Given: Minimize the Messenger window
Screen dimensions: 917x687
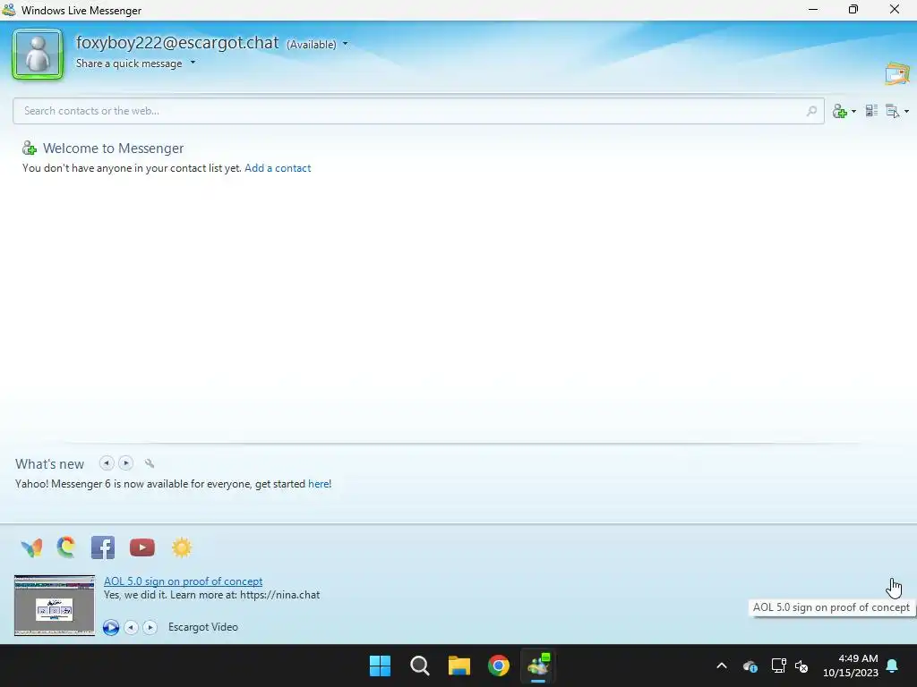Looking at the screenshot, I should tap(813, 9).
